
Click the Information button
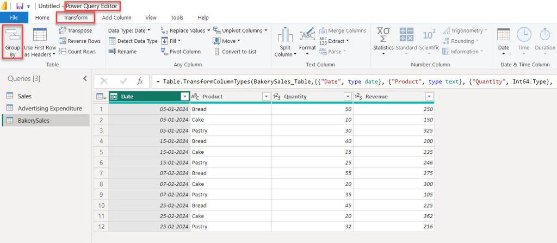pyautogui.click(x=462, y=52)
